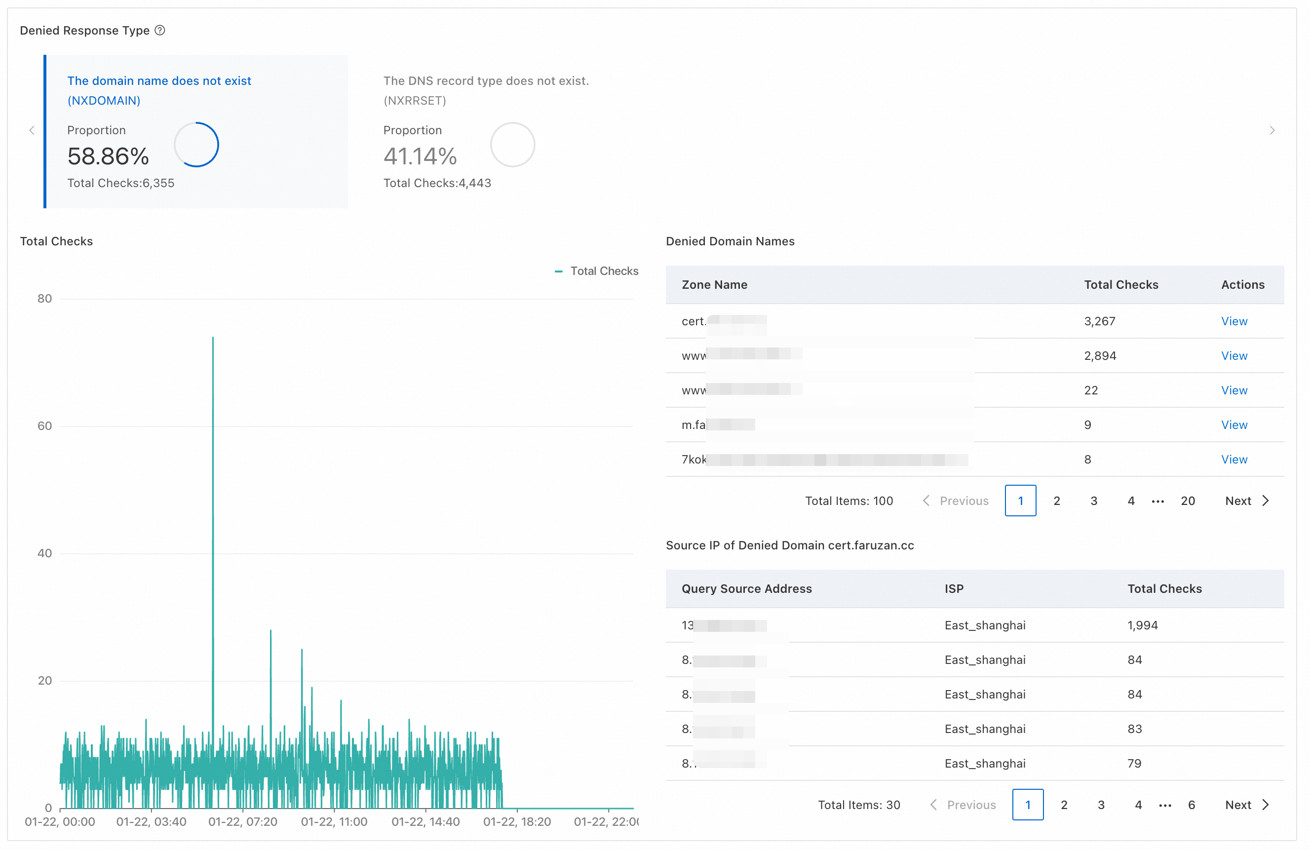The image size is (1310, 850).
Task: Click the NXRRSET proportion ring chart
Action: point(512,145)
